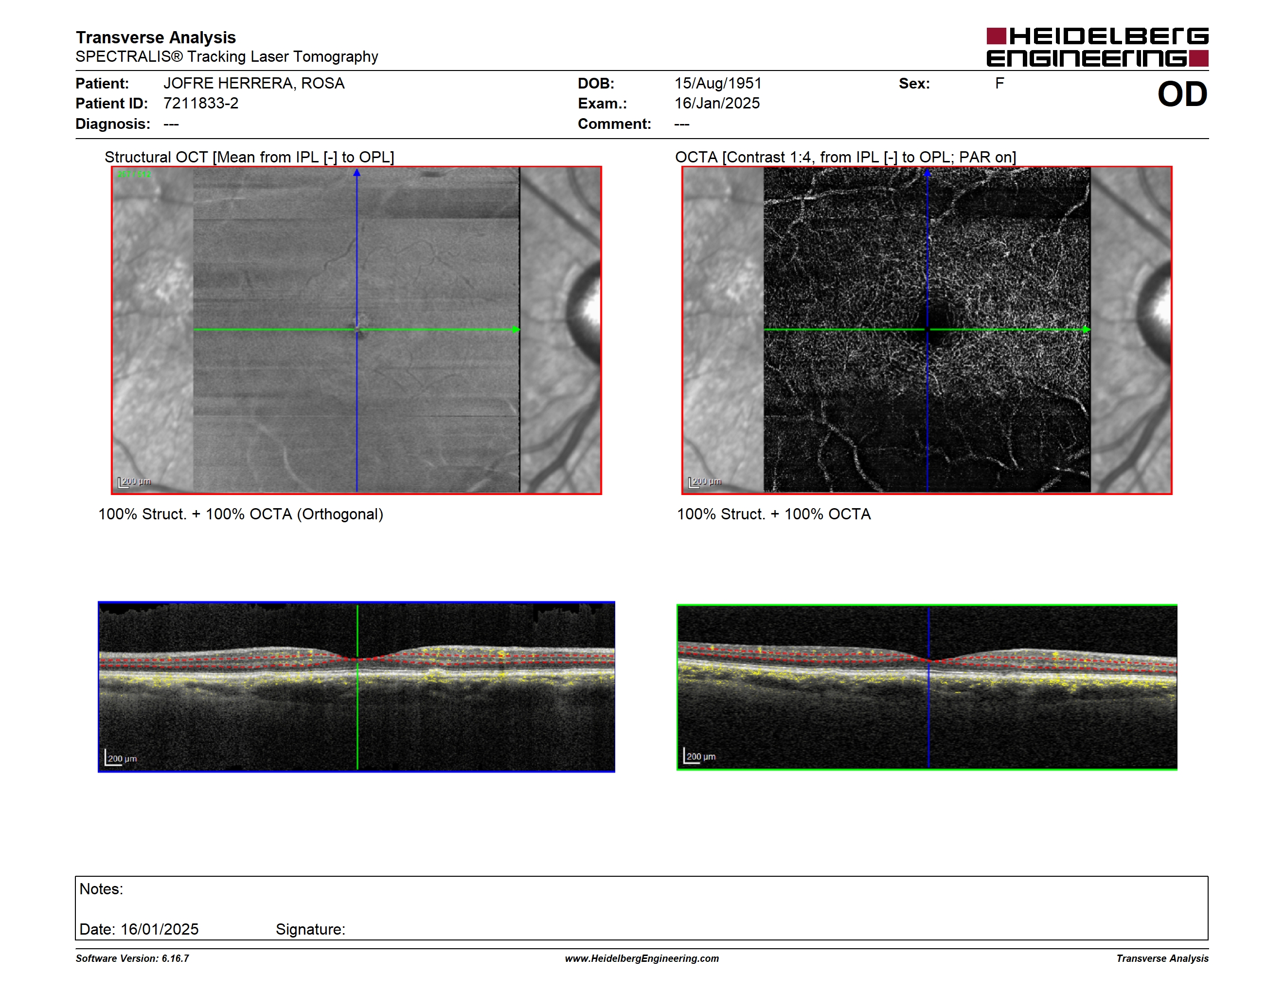Viewport: 1284px width, 992px height.
Task: Click the Sex value F
Action: coord(999,84)
